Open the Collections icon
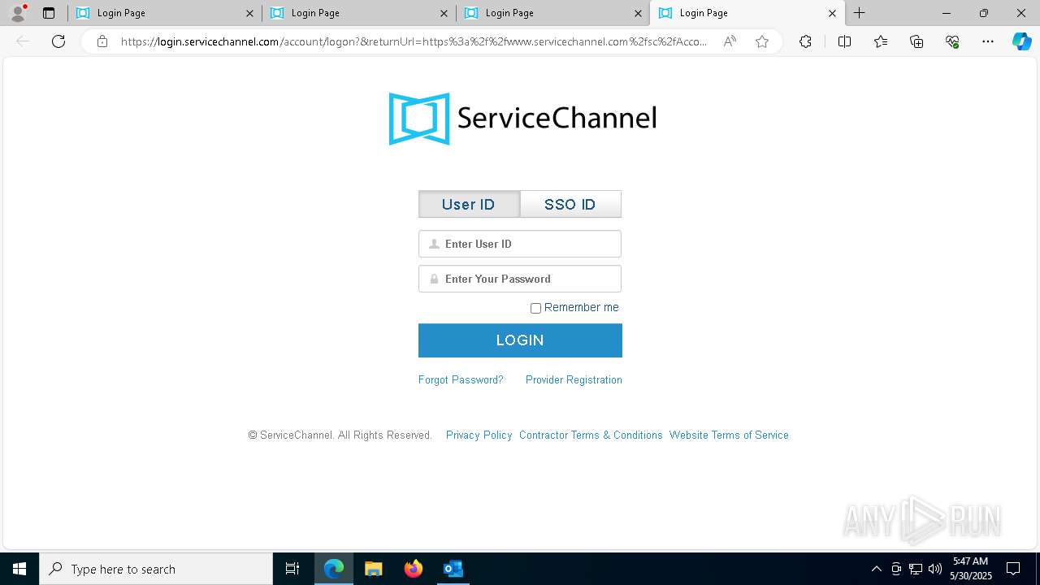This screenshot has height=585, width=1040. [916, 41]
